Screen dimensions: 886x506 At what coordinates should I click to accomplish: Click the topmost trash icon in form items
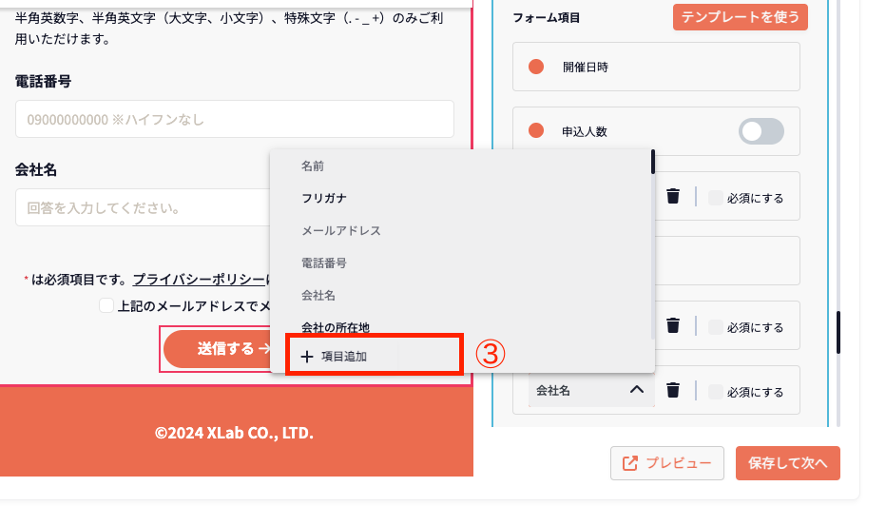(673, 196)
